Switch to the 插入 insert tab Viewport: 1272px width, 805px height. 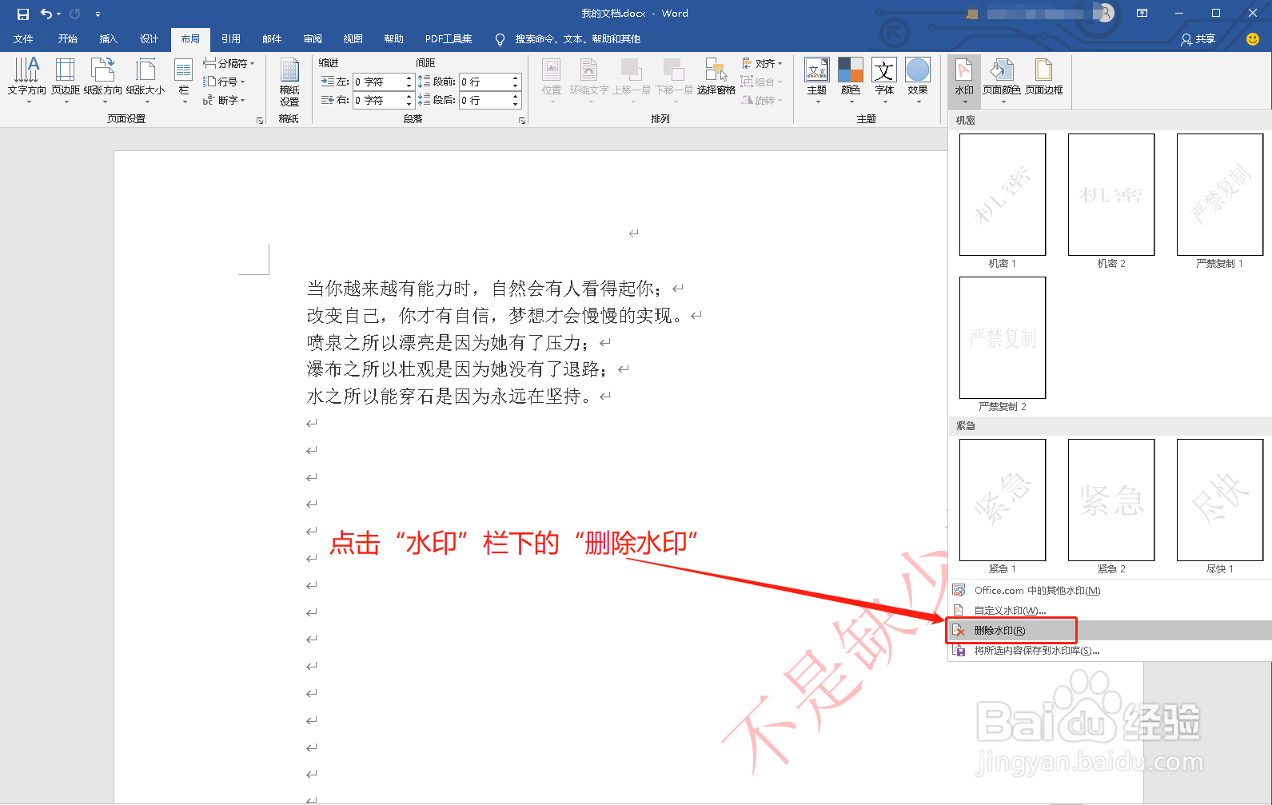108,39
